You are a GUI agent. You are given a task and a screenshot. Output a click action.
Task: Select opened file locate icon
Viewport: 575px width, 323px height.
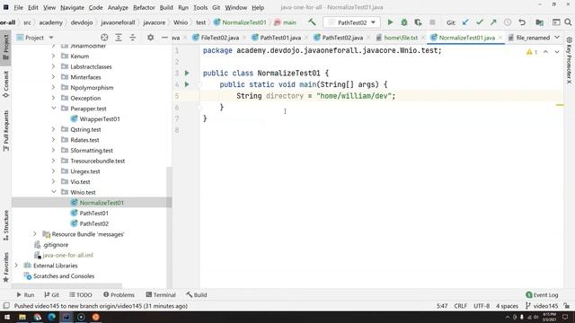tap(104, 38)
